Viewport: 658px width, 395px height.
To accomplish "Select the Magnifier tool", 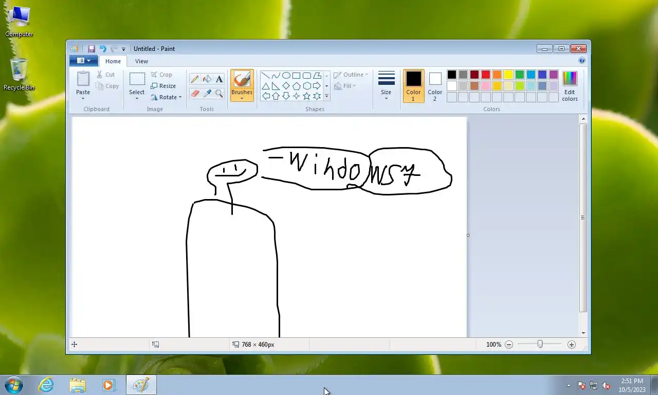I will point(220,93).
